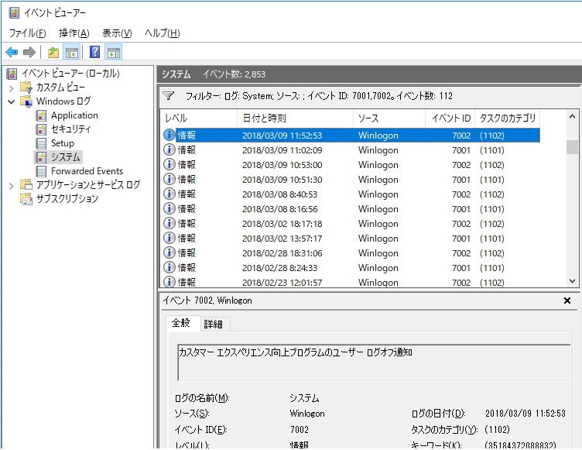Select the Forwarded Events log

point(87,171)
